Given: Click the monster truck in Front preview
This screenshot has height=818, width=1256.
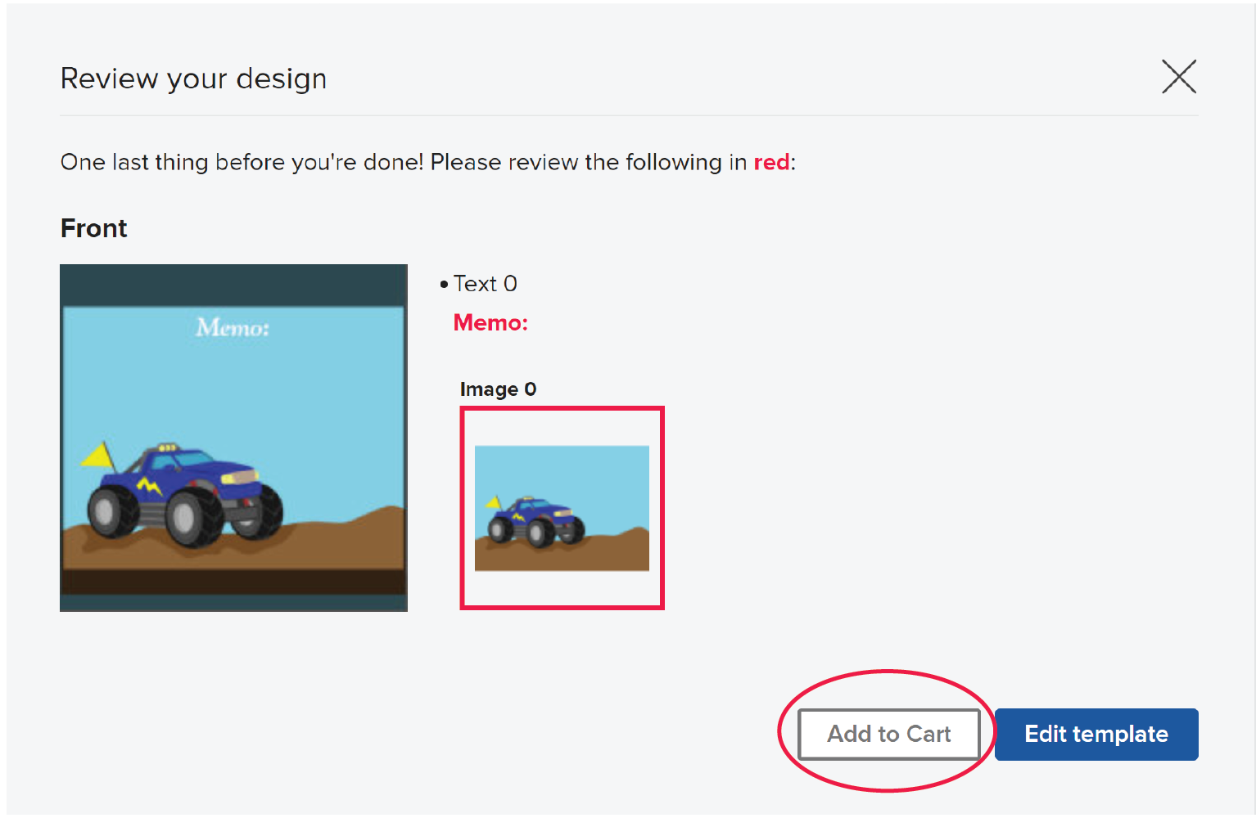Looking at the screenshot, I should [x=184, y=496].
